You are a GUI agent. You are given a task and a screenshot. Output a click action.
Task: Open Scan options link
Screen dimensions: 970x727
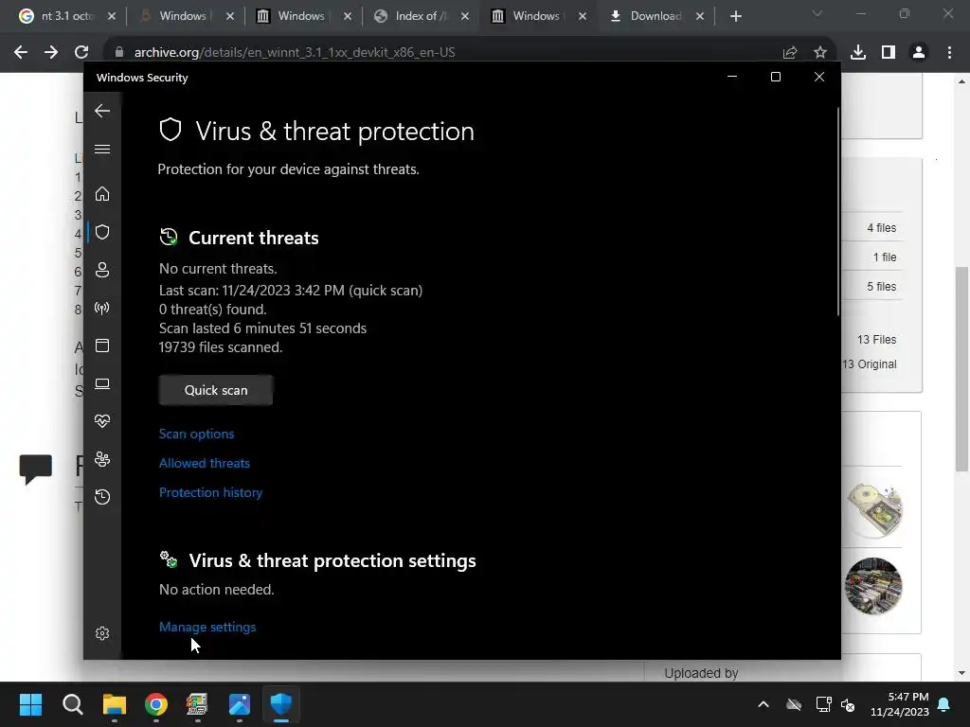(x=197, y=434)
